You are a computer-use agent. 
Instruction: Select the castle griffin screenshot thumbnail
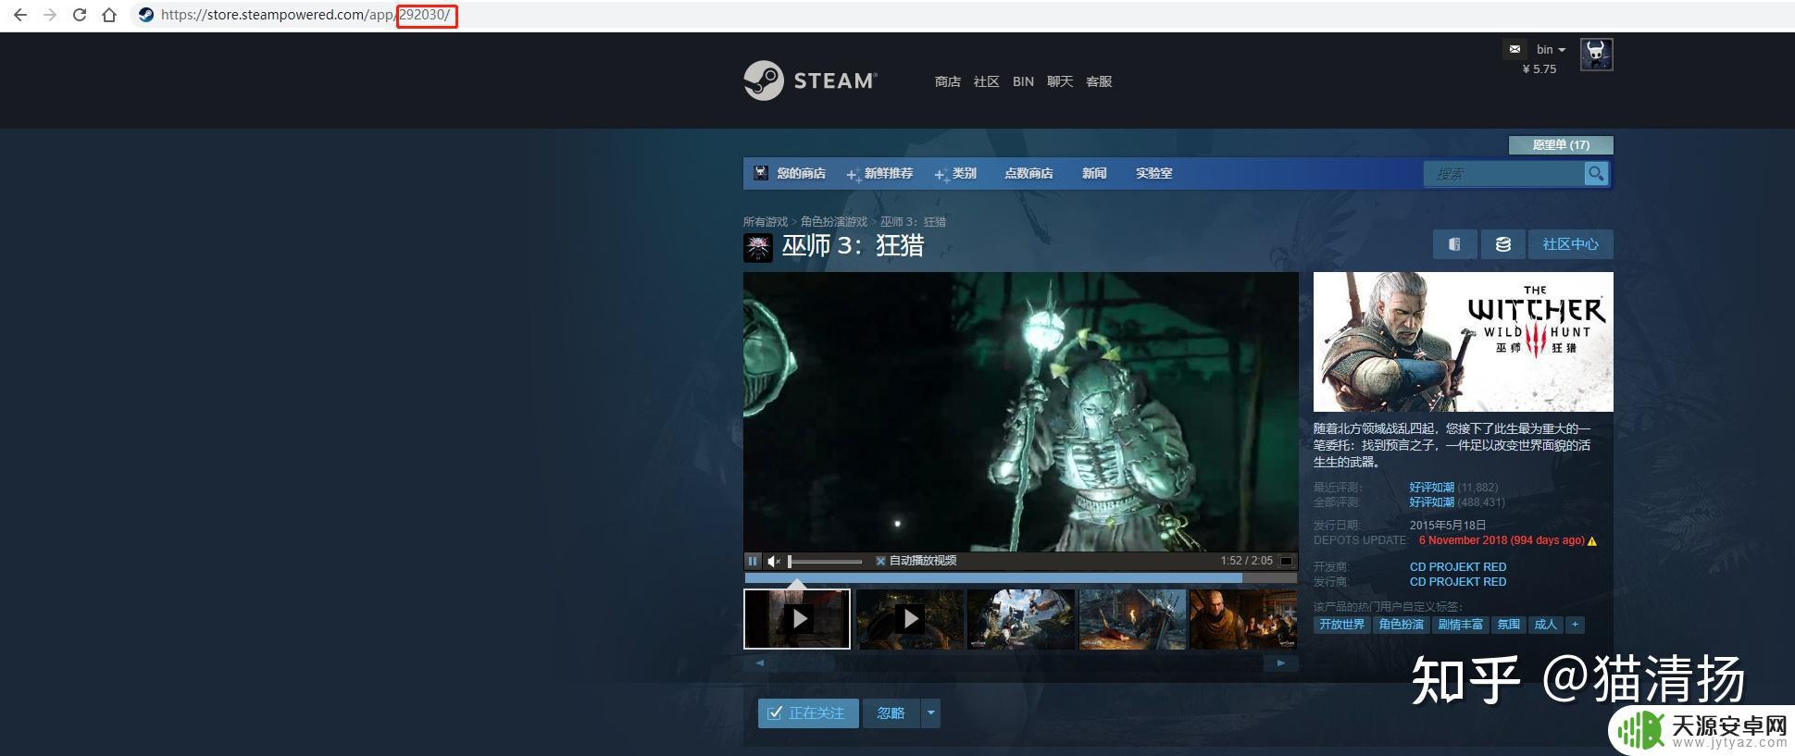[x=1021, y=619]
